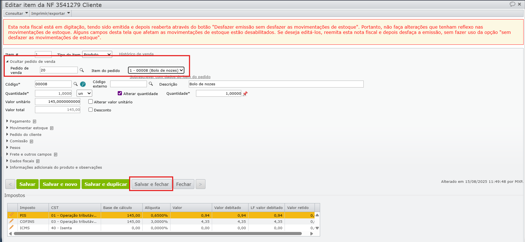Click the Código input field
The height and width of the screenshot is (242, 525).
click(53, 84)
